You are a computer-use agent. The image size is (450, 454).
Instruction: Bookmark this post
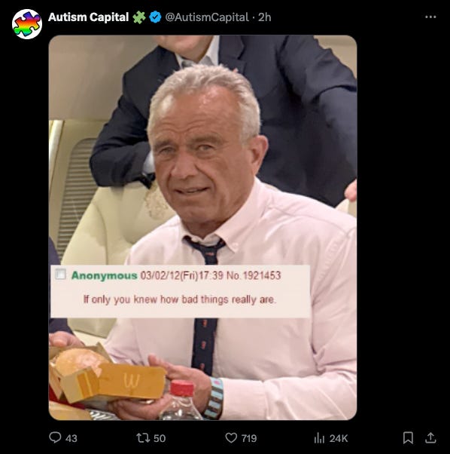tap(408, 437)
